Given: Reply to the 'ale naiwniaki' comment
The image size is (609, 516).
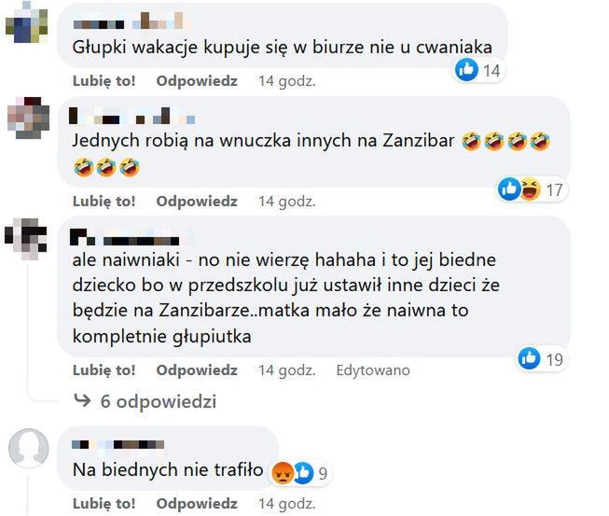Looking at the screenshot, I should point(197,370).
